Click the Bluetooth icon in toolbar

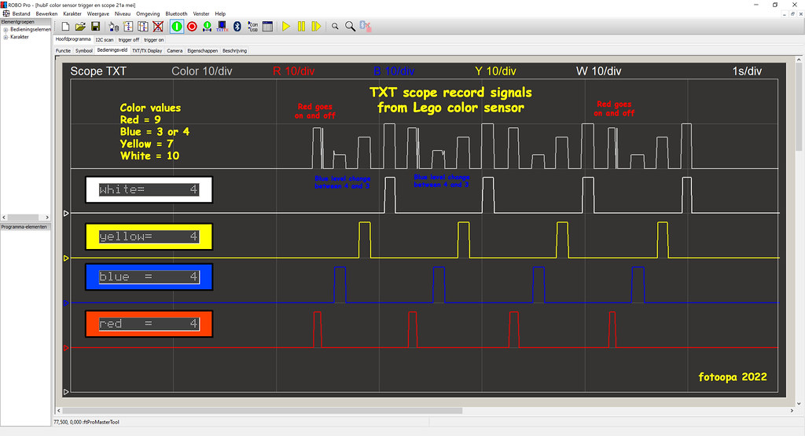pos(237,26)
